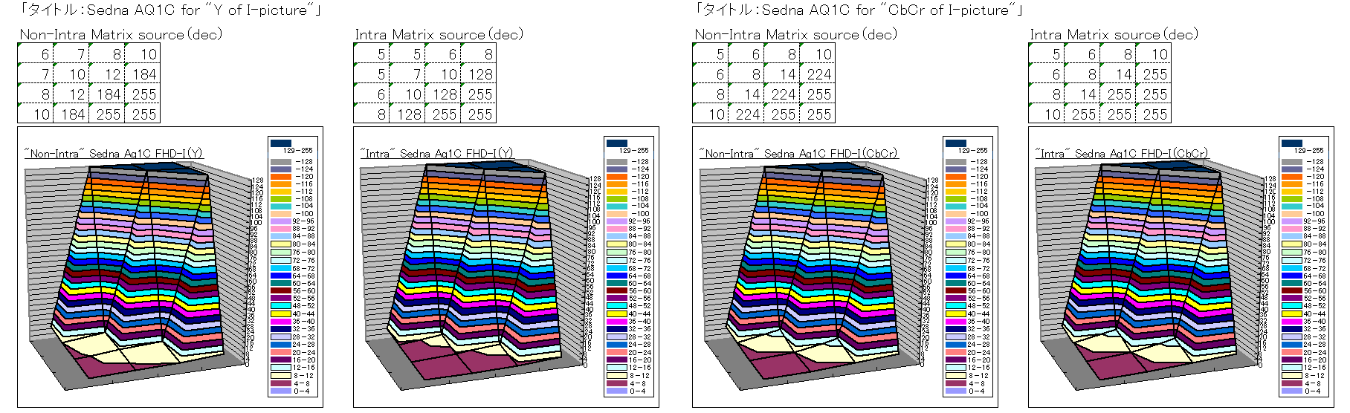
Task: Select top-left cell 5 of the CbCr Intra matrix
Action: click(x=1047, y=54)
